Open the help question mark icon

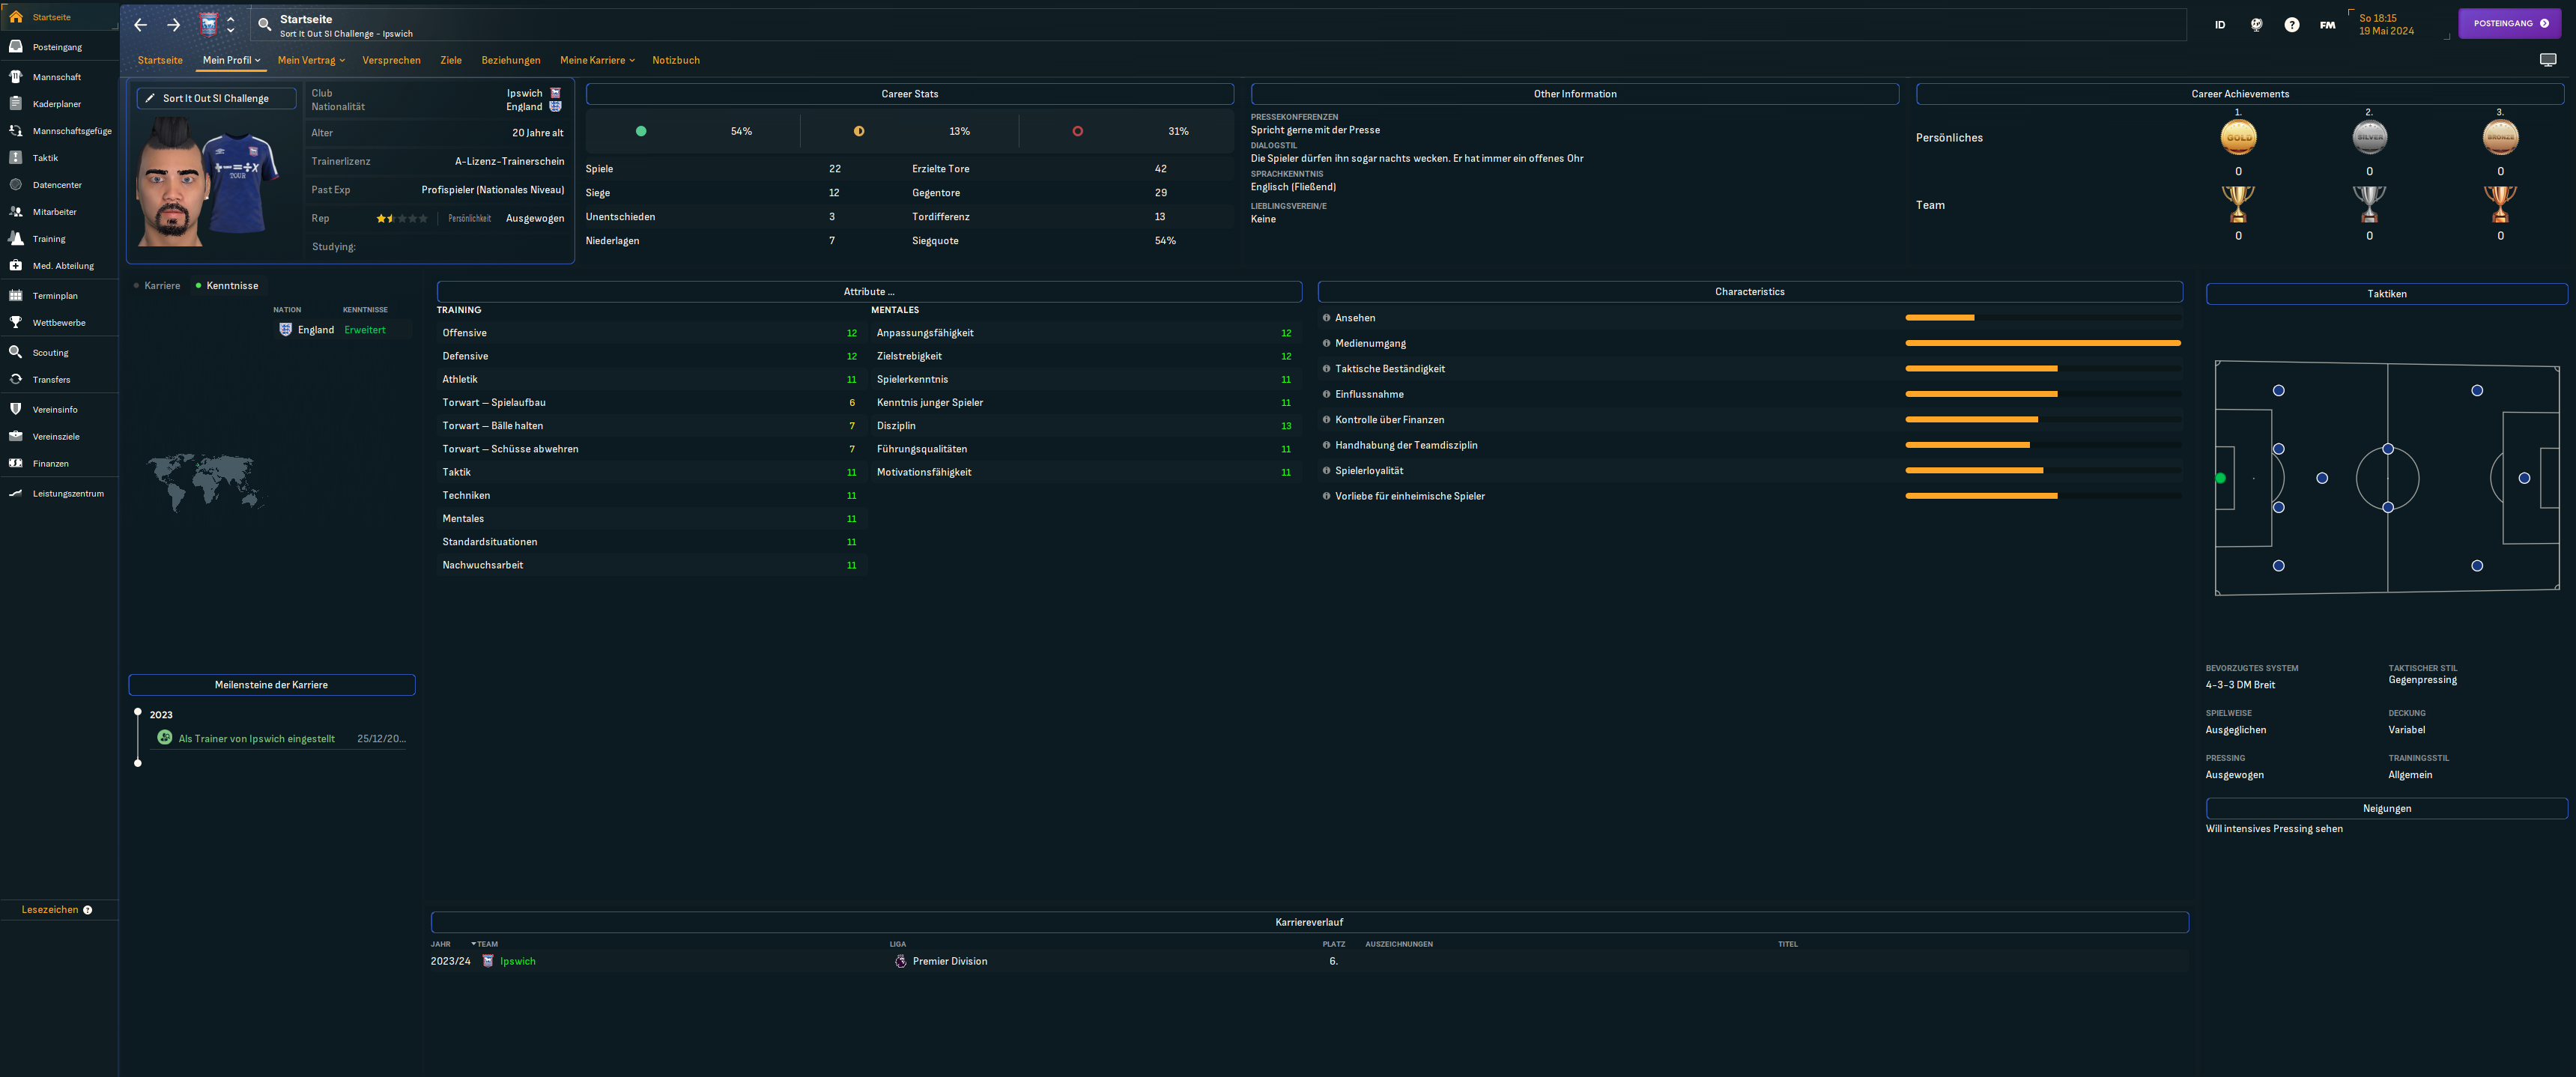coord(2292,25)
